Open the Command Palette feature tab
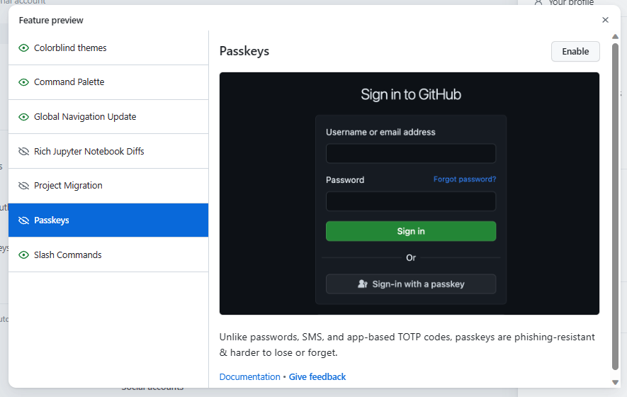Image resolution: width=627 pixels, height=397 pixels. click(69, 82)
